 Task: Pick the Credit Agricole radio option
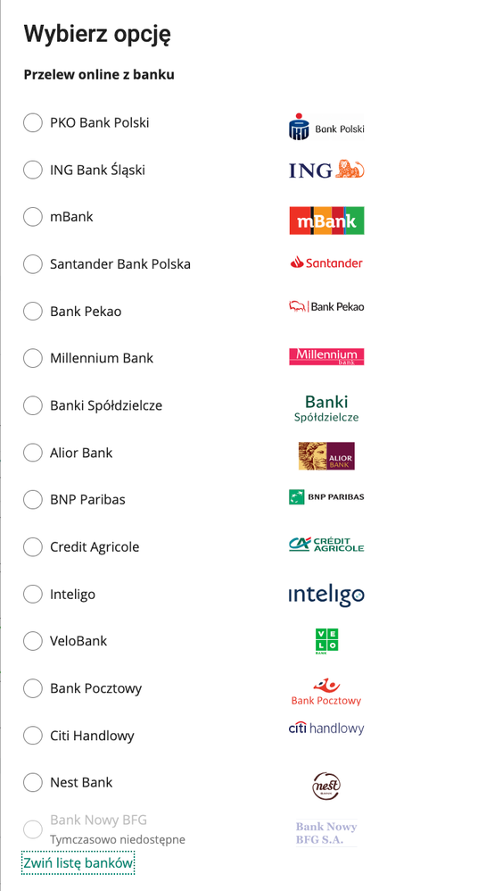tap(33, 546)
